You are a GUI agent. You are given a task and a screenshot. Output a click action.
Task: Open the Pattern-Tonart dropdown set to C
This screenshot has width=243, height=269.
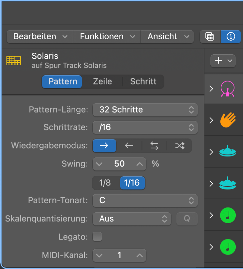click(145, 201)
